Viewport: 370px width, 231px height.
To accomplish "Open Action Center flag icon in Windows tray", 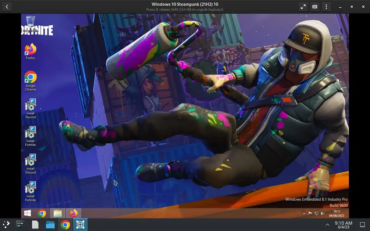I will click(310, 213).
